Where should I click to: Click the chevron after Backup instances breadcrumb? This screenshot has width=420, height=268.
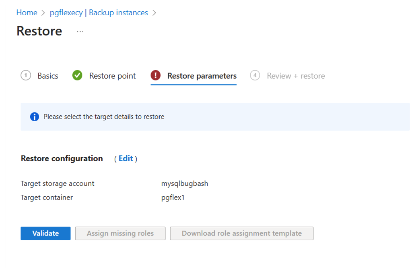154,13
